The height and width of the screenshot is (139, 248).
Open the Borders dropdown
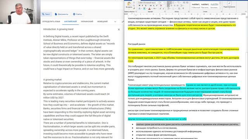point(176,8)
